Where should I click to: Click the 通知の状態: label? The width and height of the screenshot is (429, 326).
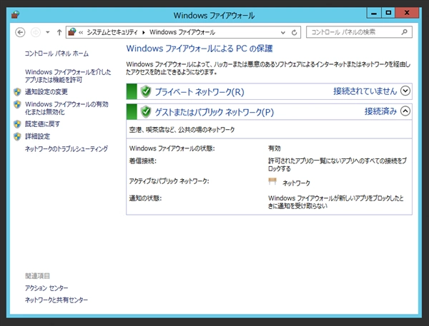pyautogui.click(x=145, y=198)
